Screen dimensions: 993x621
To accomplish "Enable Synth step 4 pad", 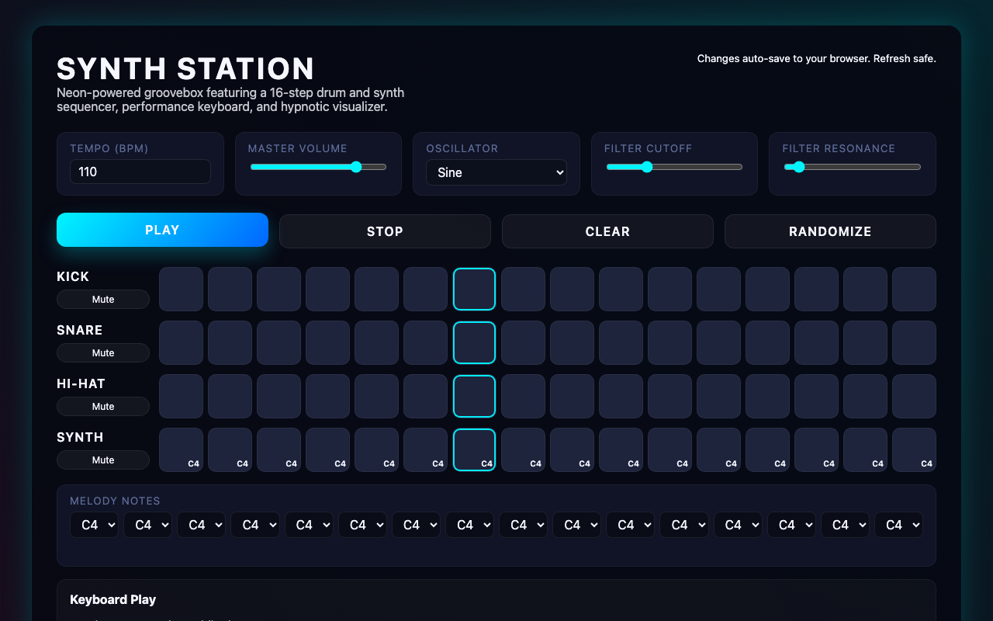I will (x=328, y=449).
